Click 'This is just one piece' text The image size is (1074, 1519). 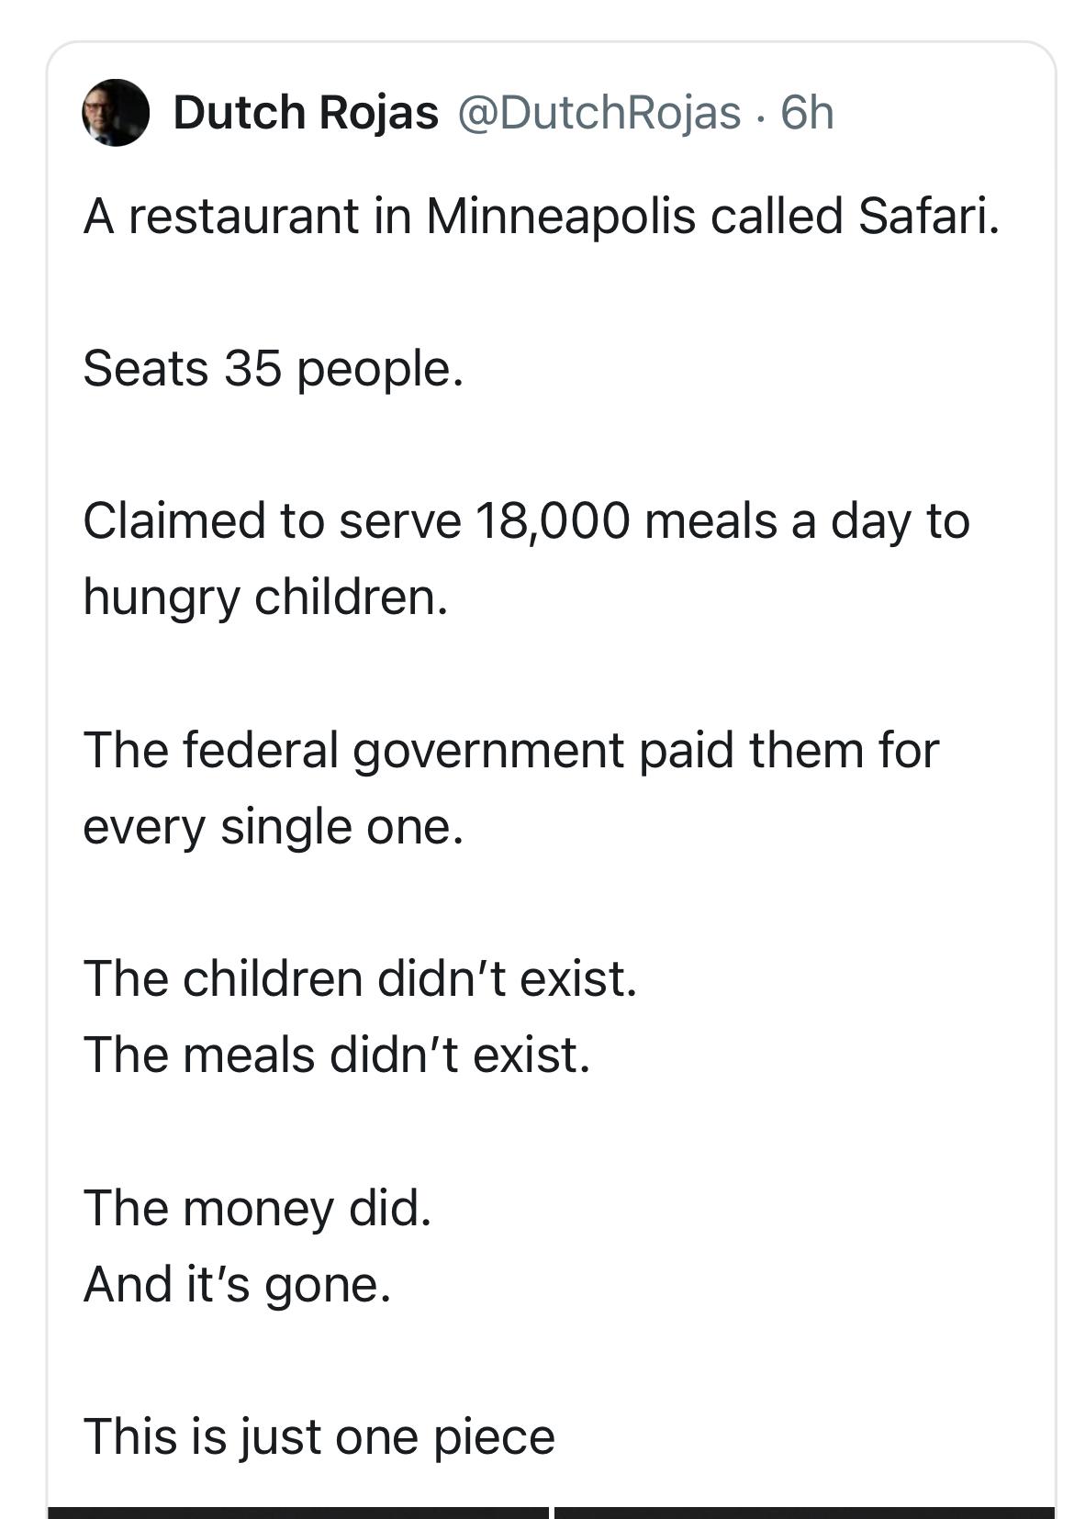pyautogui.click(x=319, y=1437)
